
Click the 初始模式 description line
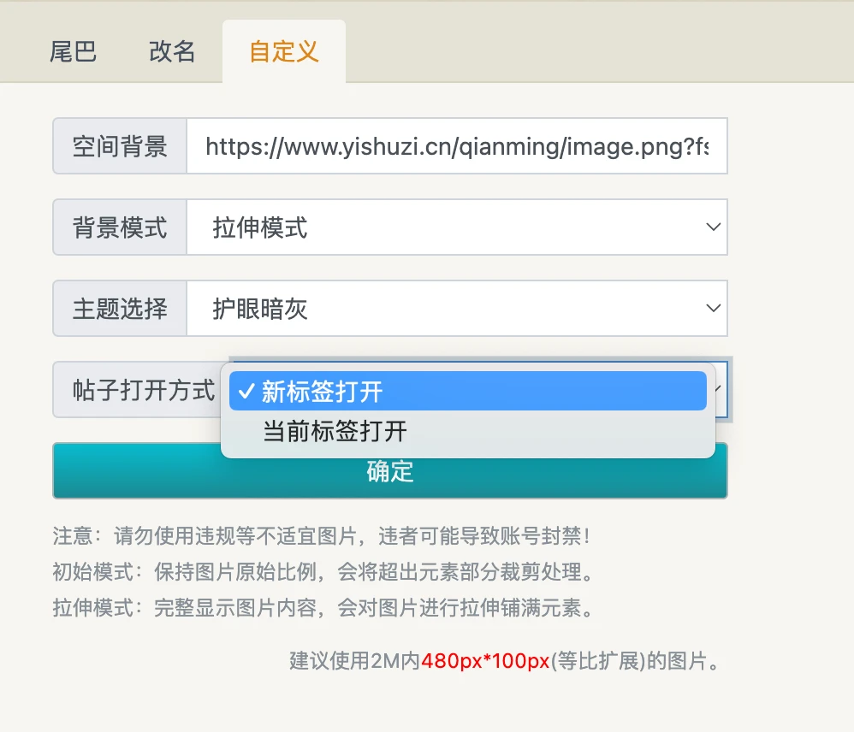[323, 572]
